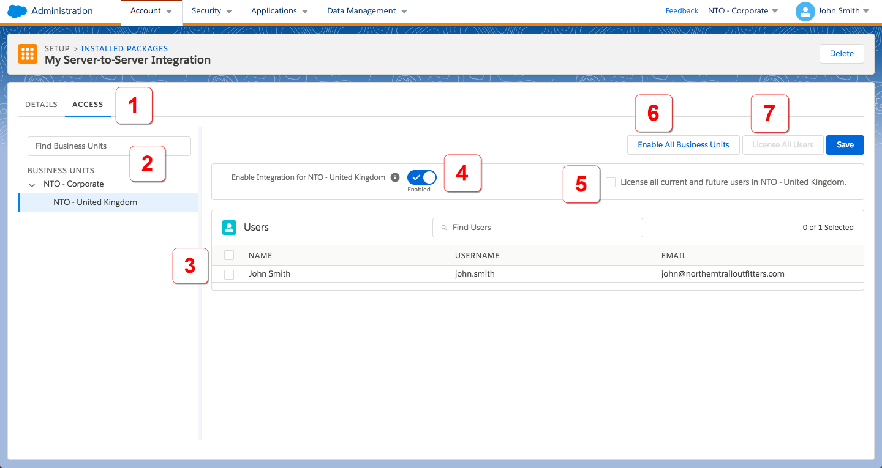Go to Installed Packages breadcrumb link
Screen dimensions: 882x468
click(x=124, y=49)
